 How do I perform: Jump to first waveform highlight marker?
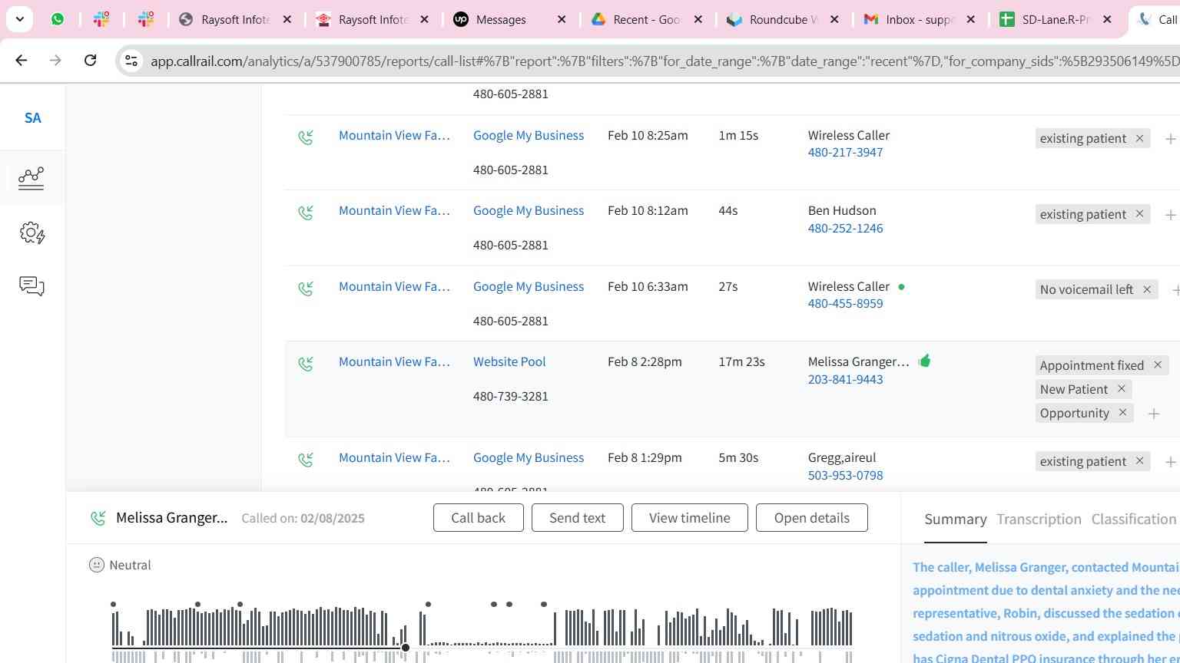(113, 605)
